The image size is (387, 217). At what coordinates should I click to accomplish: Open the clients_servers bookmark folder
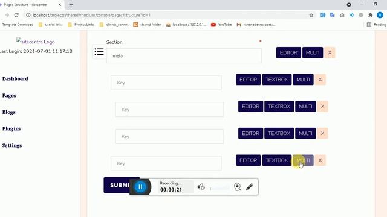tap(114, 25)
